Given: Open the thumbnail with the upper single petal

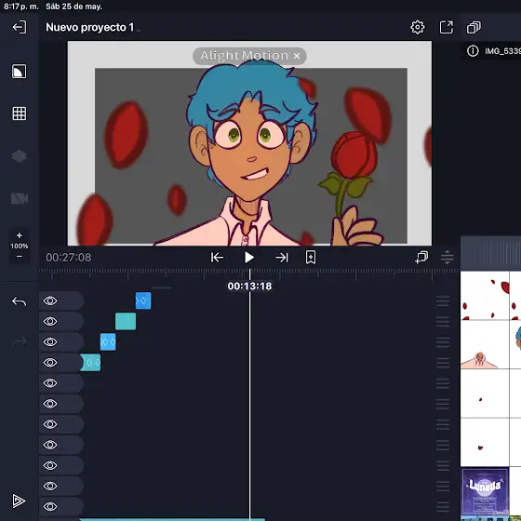Looking at the screenshot, I should [485, 393].
